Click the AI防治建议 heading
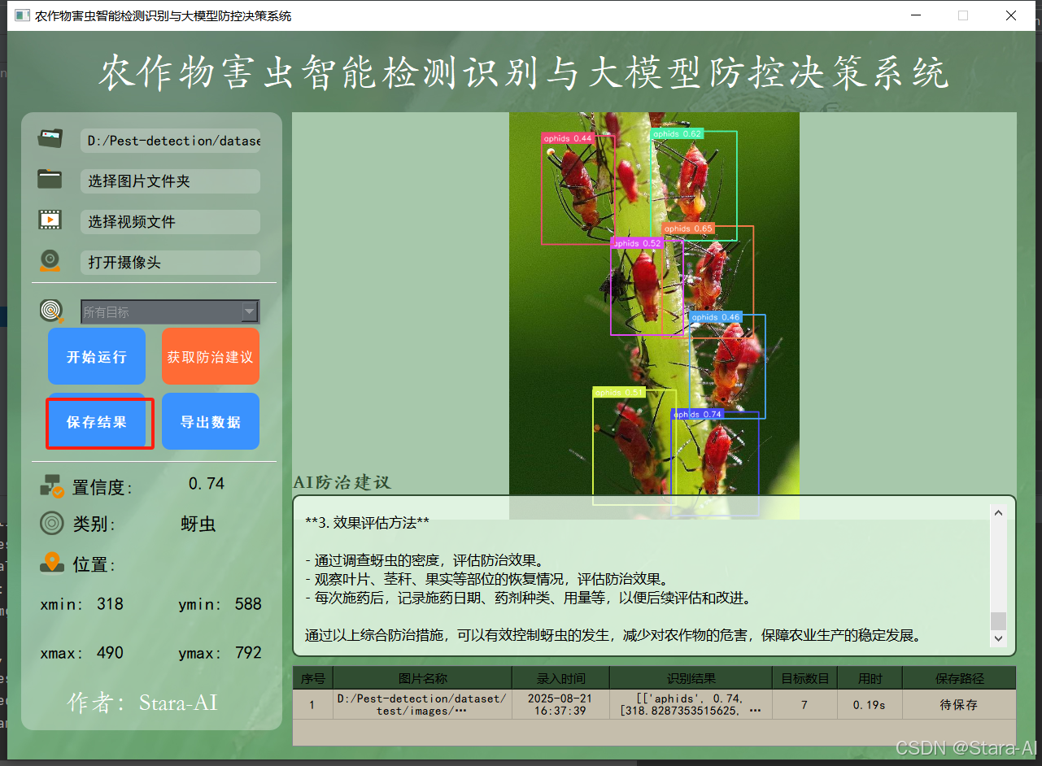 [x=342, y=482]
